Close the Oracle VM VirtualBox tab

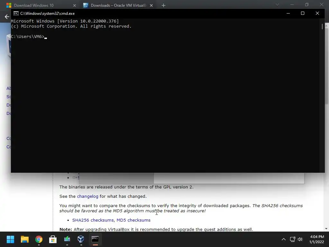click(x=151, y=5)
